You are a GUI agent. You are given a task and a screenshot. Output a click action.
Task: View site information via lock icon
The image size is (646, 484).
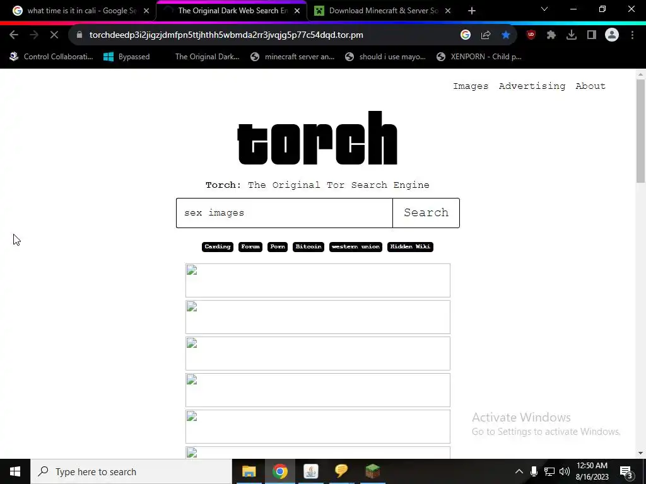(79, 35)
